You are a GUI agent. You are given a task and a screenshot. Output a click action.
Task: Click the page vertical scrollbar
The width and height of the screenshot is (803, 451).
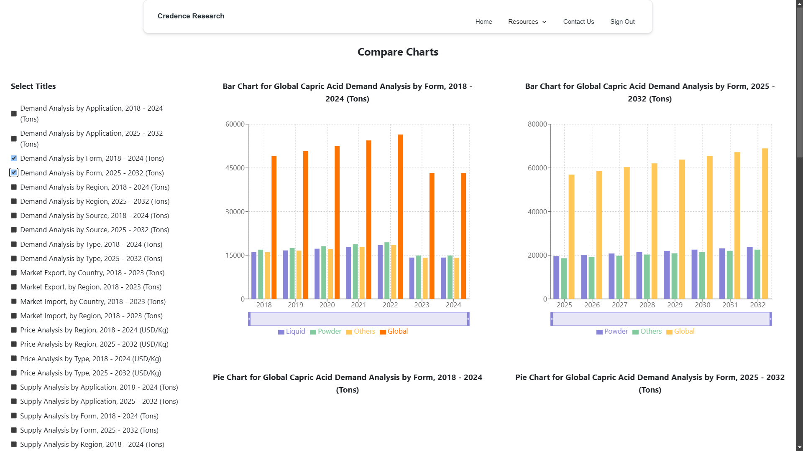pos(799,225)
